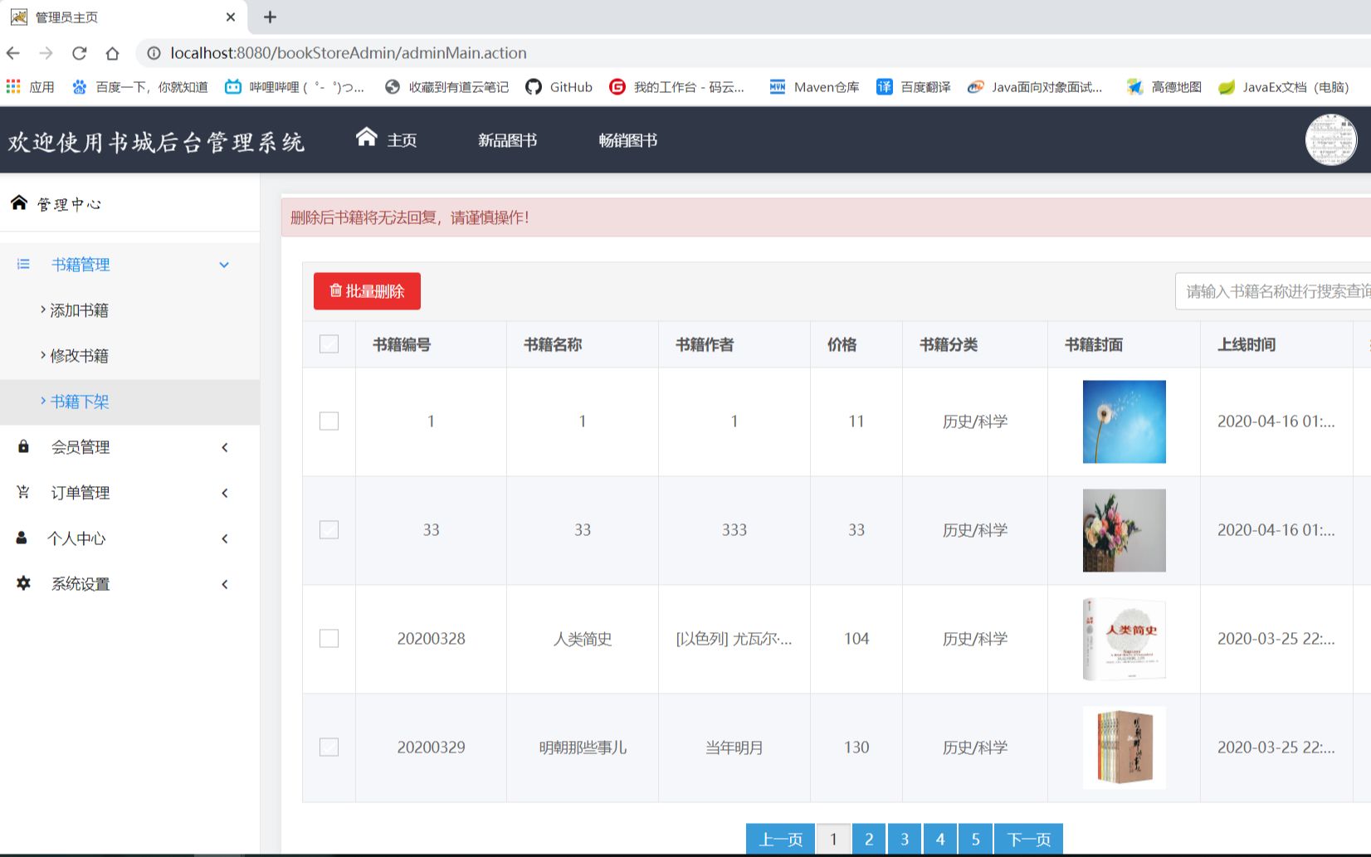Image resolution: width=1371 pixels, height=857 pixels.
Task: Collapse the 书籍管理 section chevron
Action: [222, 265]
